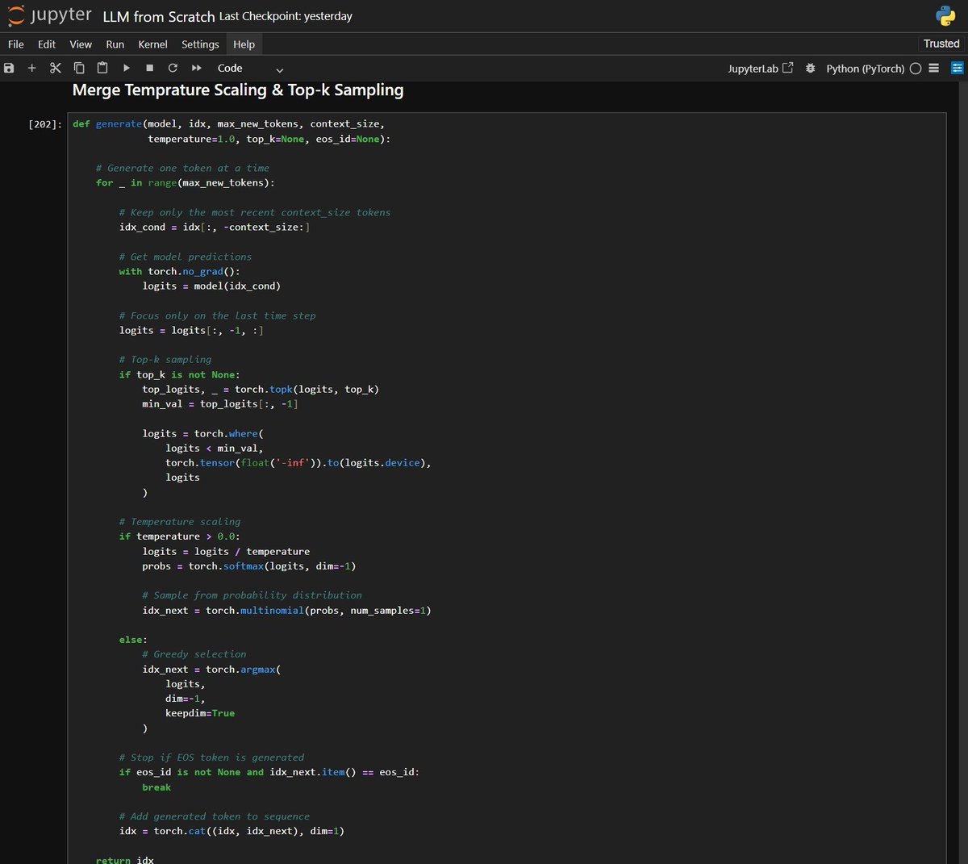Click 'idx_next = torch.argmax(' line
968x864 pixels.
click(211, 670)
